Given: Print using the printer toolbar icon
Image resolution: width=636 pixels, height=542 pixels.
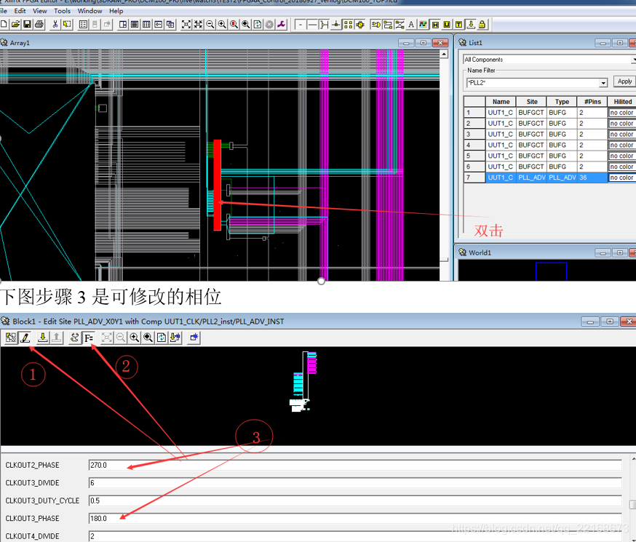Looking at the screenshot, I should [x=39, y=24].
